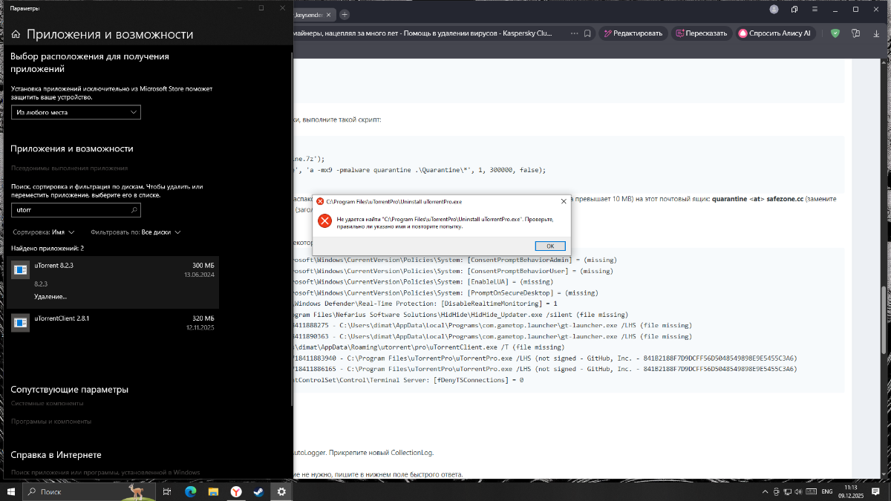Open the notification center icon
This screenshot has height=501, width=891.
877,491
